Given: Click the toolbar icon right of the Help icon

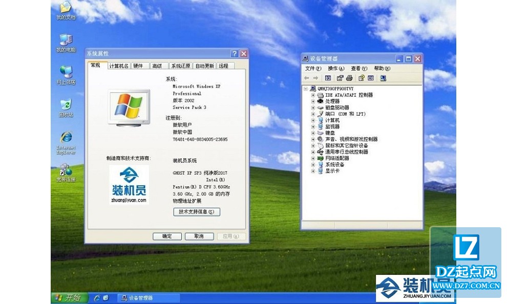Looking at the screenshot, I should click(371, 78).
